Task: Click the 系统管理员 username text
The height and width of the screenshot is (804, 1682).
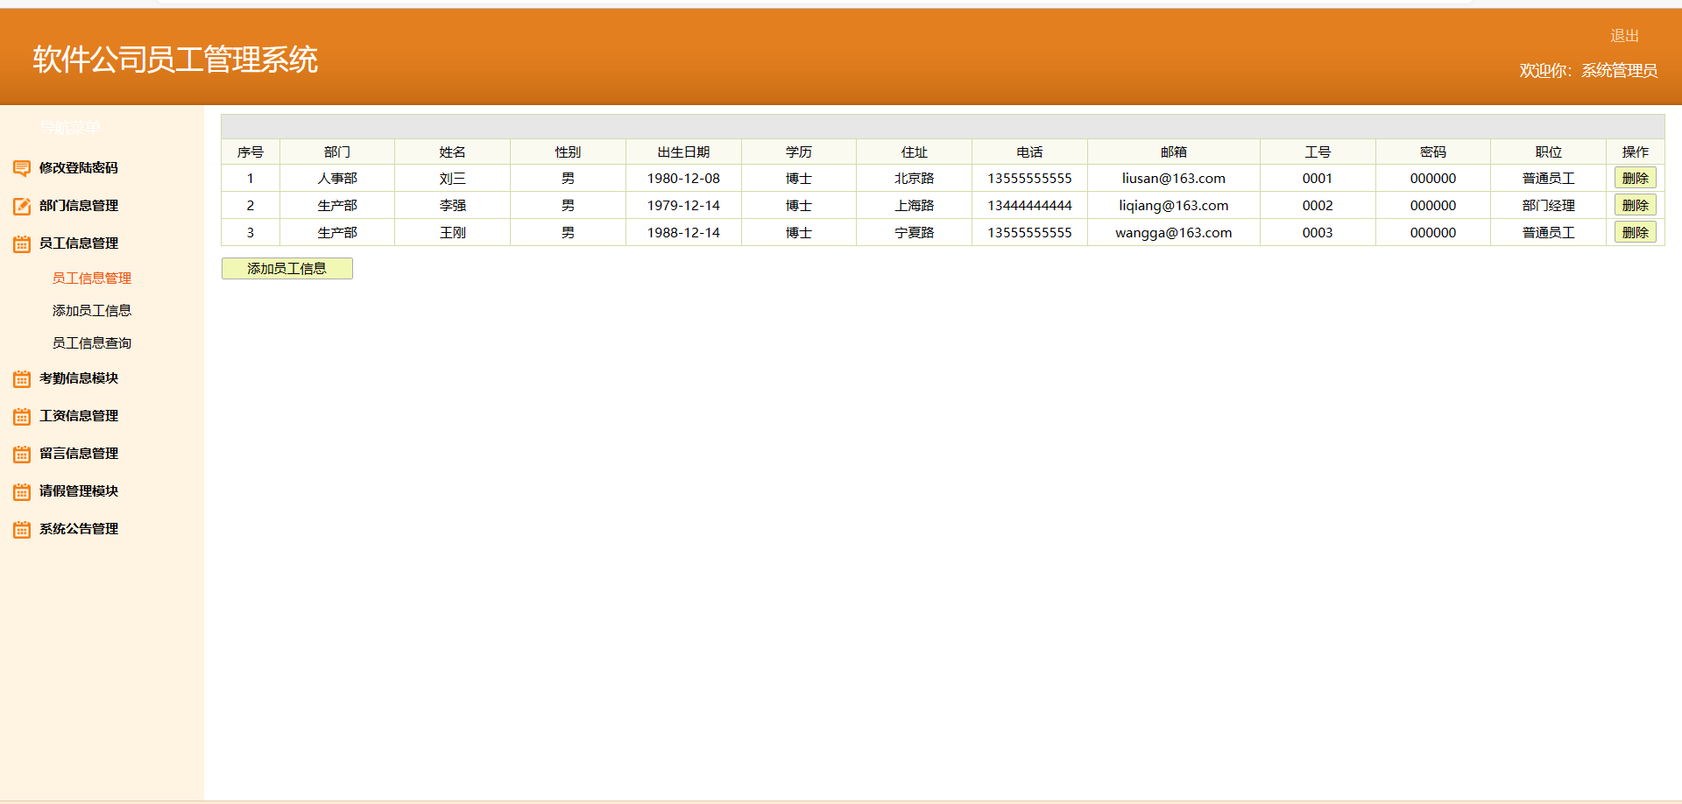Action: coord(1619,70)
